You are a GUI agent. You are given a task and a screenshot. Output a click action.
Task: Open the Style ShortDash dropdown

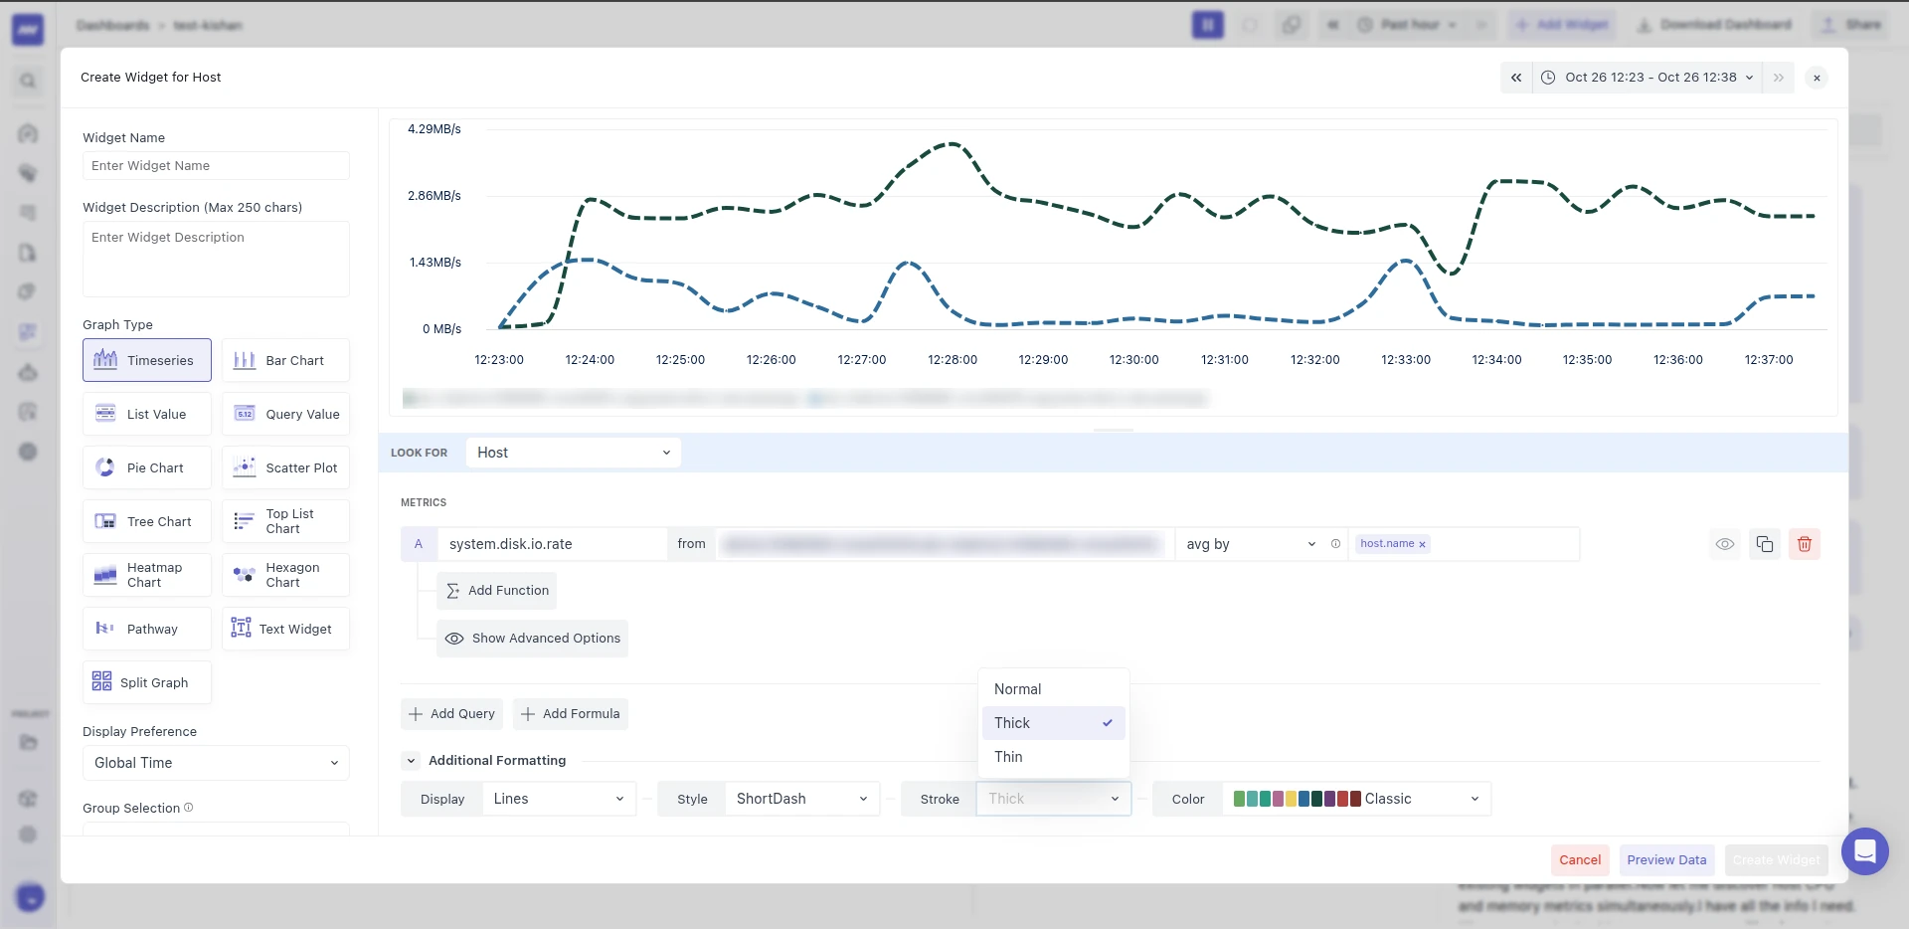click(801, 799)
